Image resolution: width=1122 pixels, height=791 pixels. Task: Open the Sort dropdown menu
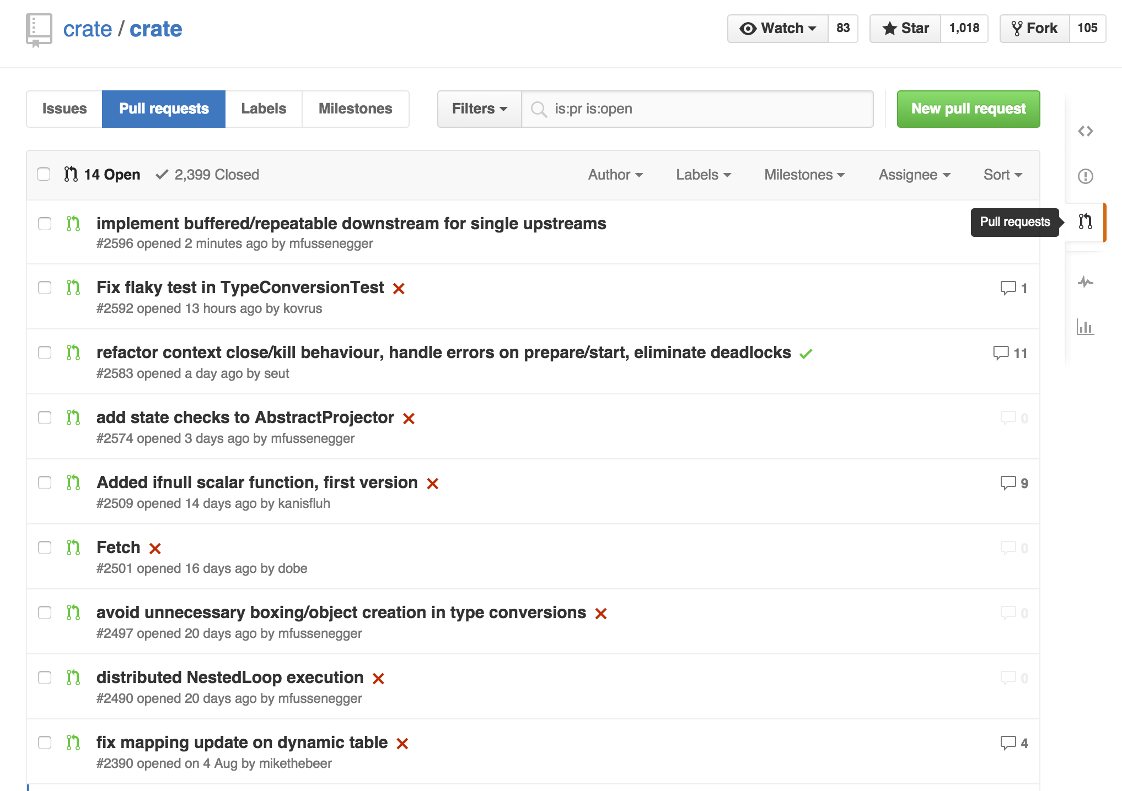[1002, 175]
